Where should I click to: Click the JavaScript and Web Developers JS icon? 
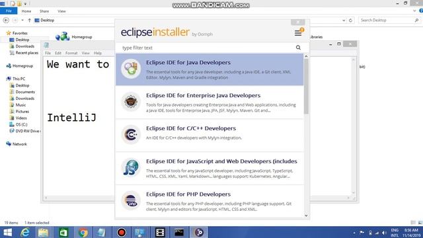pyautogui.click(x=131, y=167)
